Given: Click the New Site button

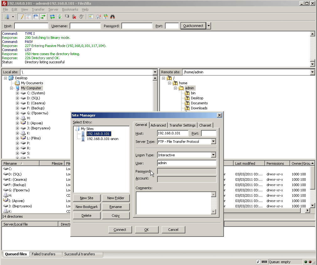Looking at the screenshot, I should [86, 198].
